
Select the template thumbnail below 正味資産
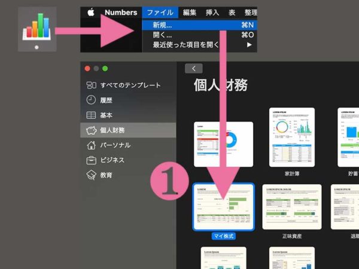click(x=292, y=258)
